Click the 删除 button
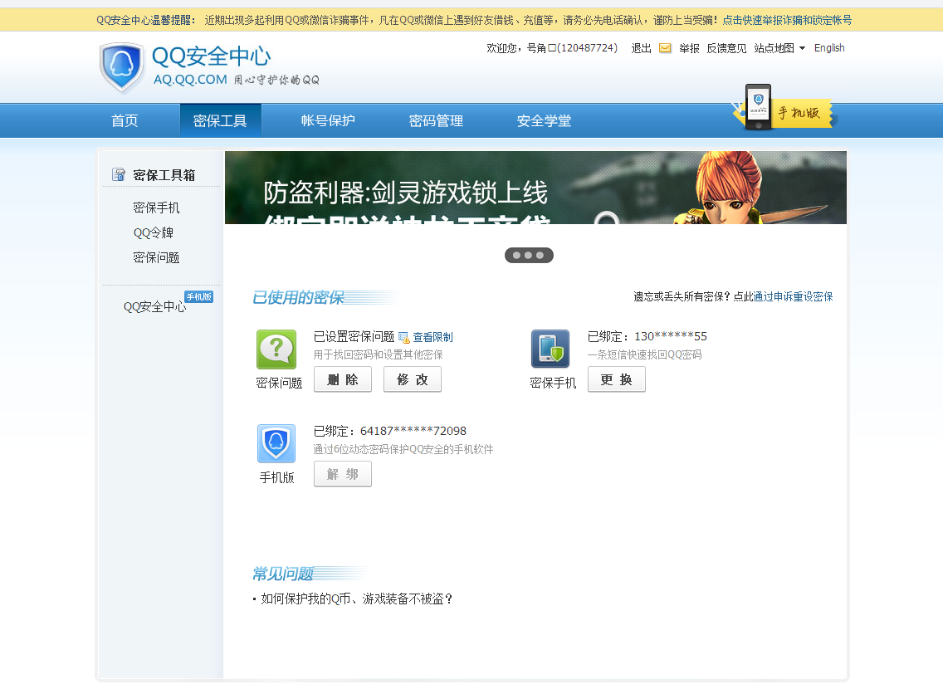 point(343,379)
